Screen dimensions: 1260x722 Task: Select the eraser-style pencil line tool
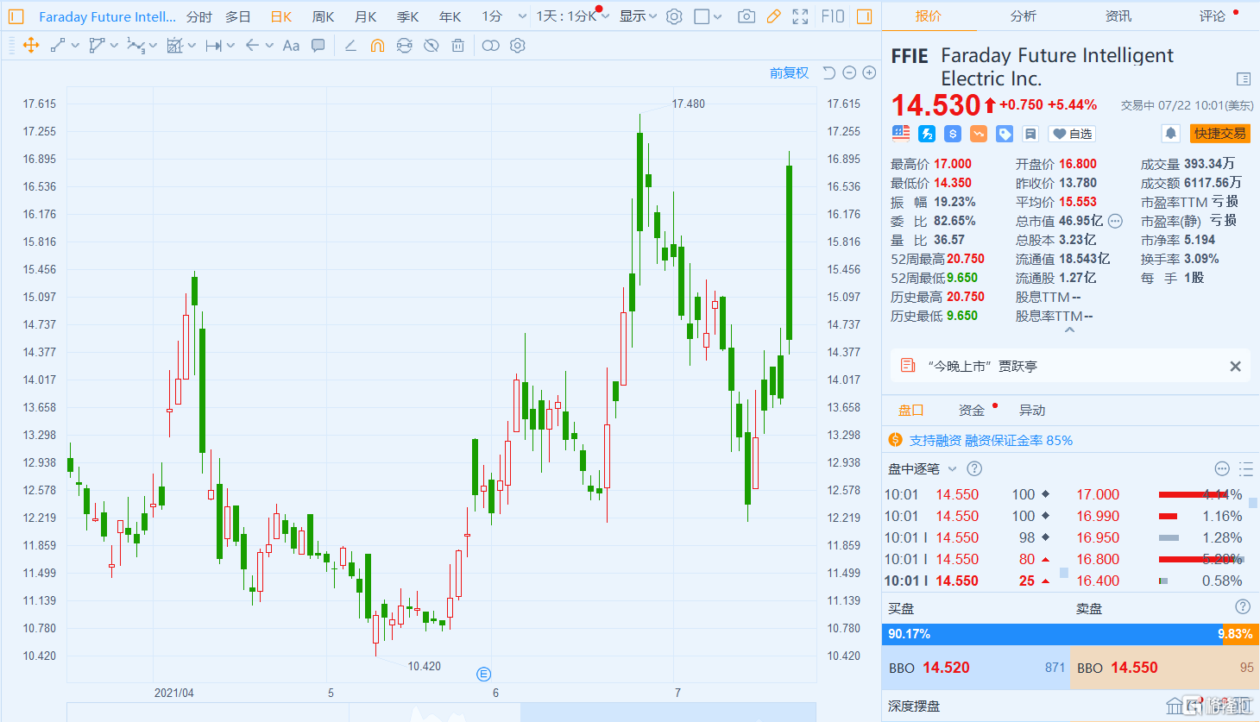(x=350, y=46)
